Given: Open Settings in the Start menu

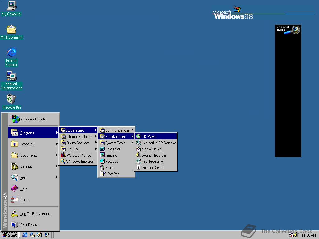Looking at the screenshot, I should (x=34, y=166).
